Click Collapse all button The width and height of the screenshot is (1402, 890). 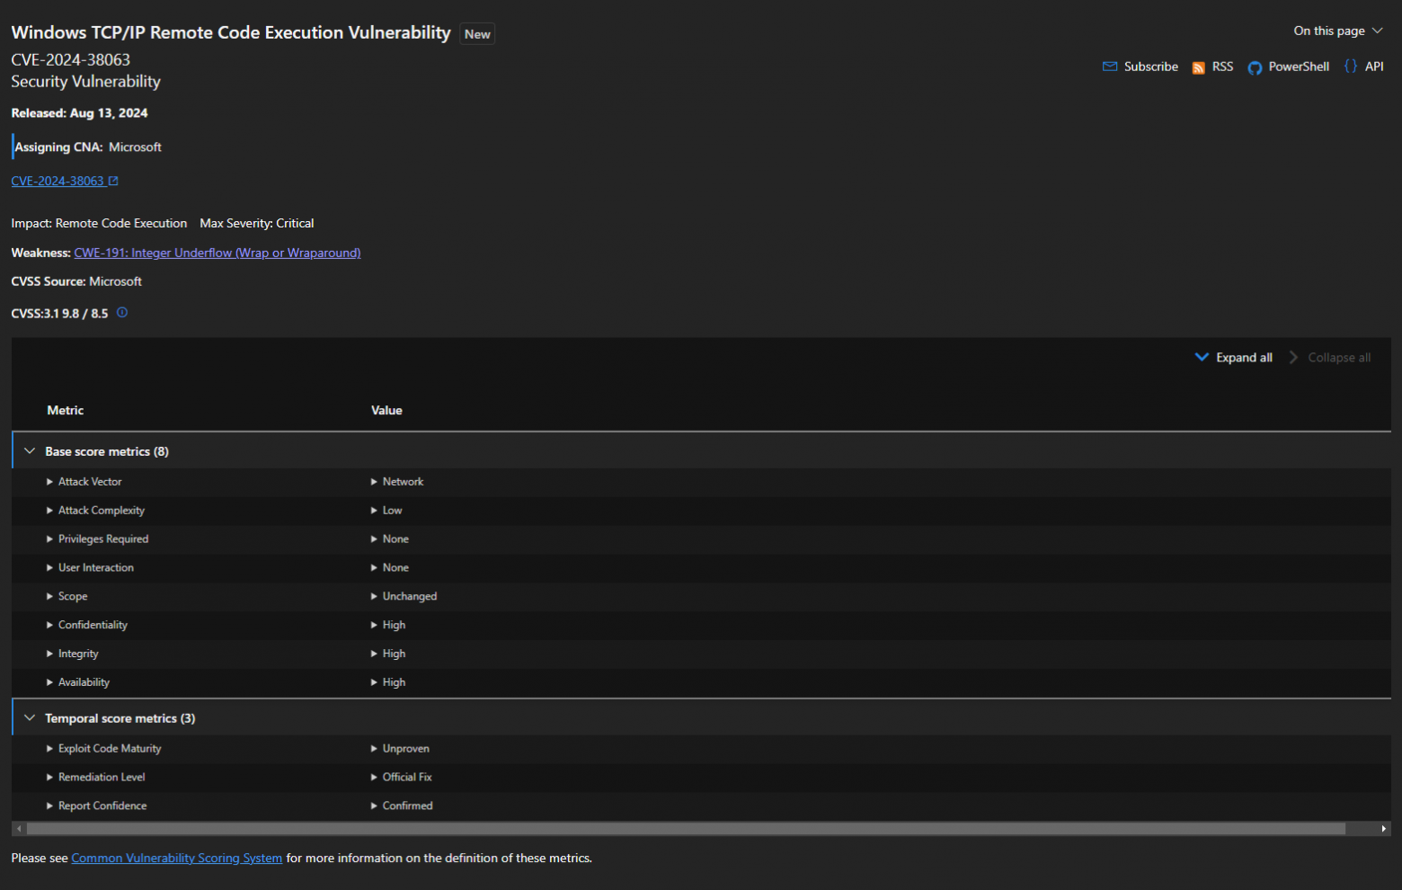[x=1330, y=358]
